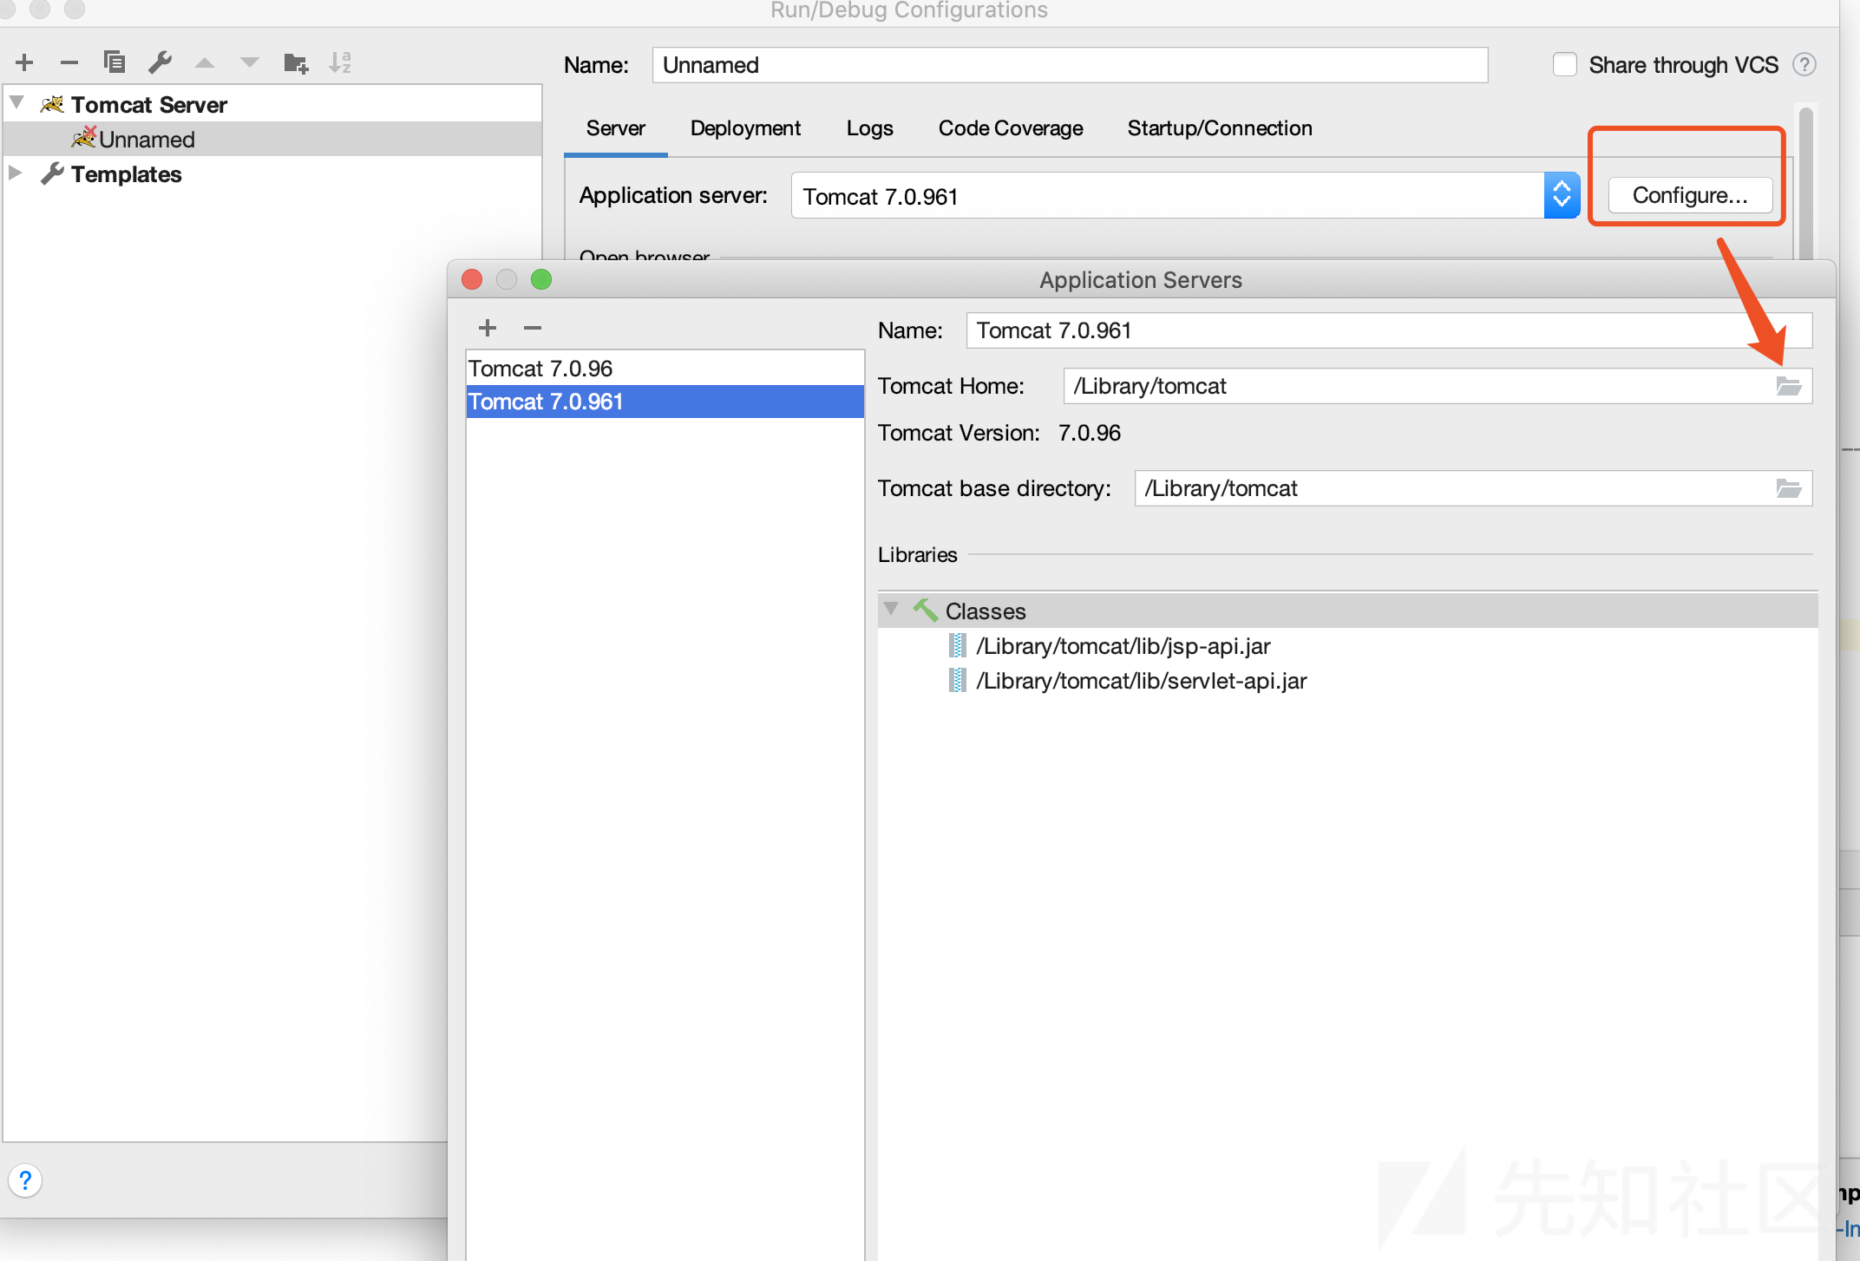Click the Templates wrench icon in tree

pos(52,173)
